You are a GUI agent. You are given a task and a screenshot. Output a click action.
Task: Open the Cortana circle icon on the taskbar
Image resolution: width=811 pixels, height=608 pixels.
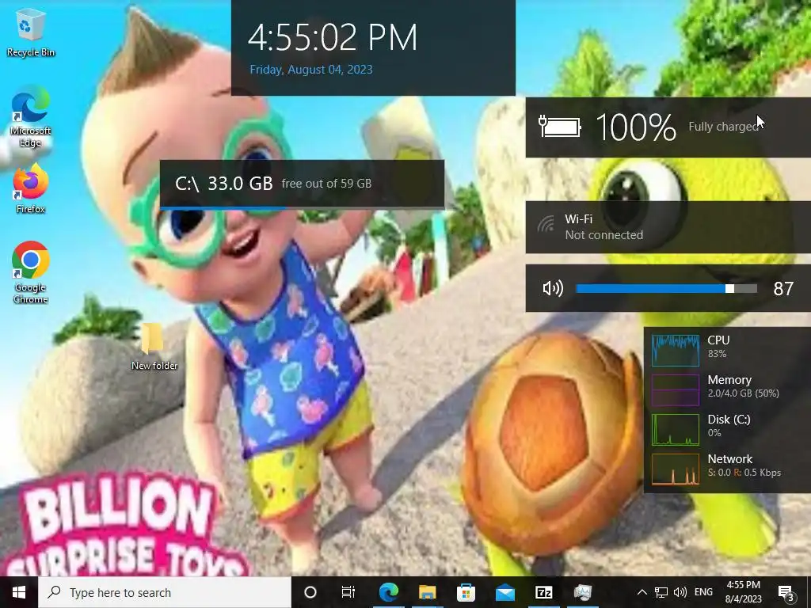click(x=310, y=592)
